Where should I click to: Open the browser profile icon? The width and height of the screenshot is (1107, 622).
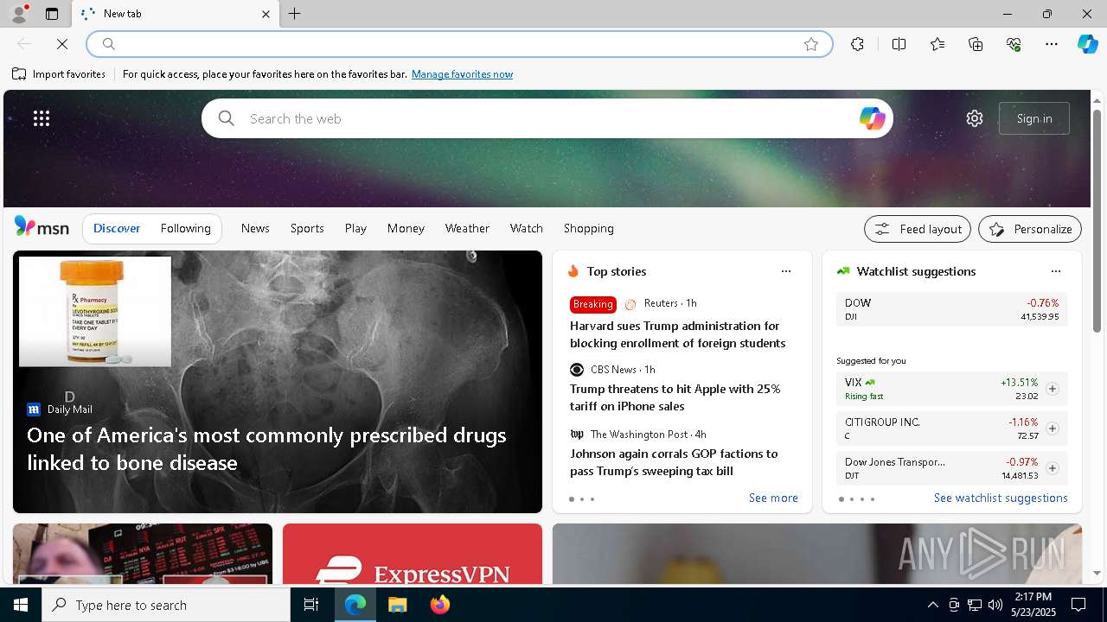point(18,14)
